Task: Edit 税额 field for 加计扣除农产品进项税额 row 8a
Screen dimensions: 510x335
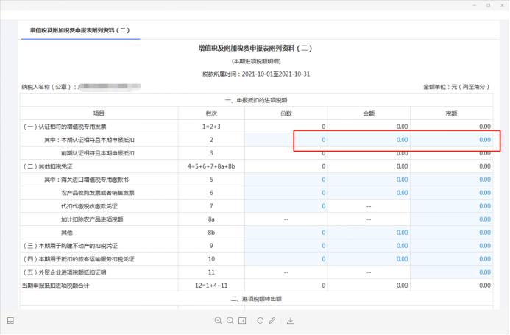Action: (x=451, y=219)
